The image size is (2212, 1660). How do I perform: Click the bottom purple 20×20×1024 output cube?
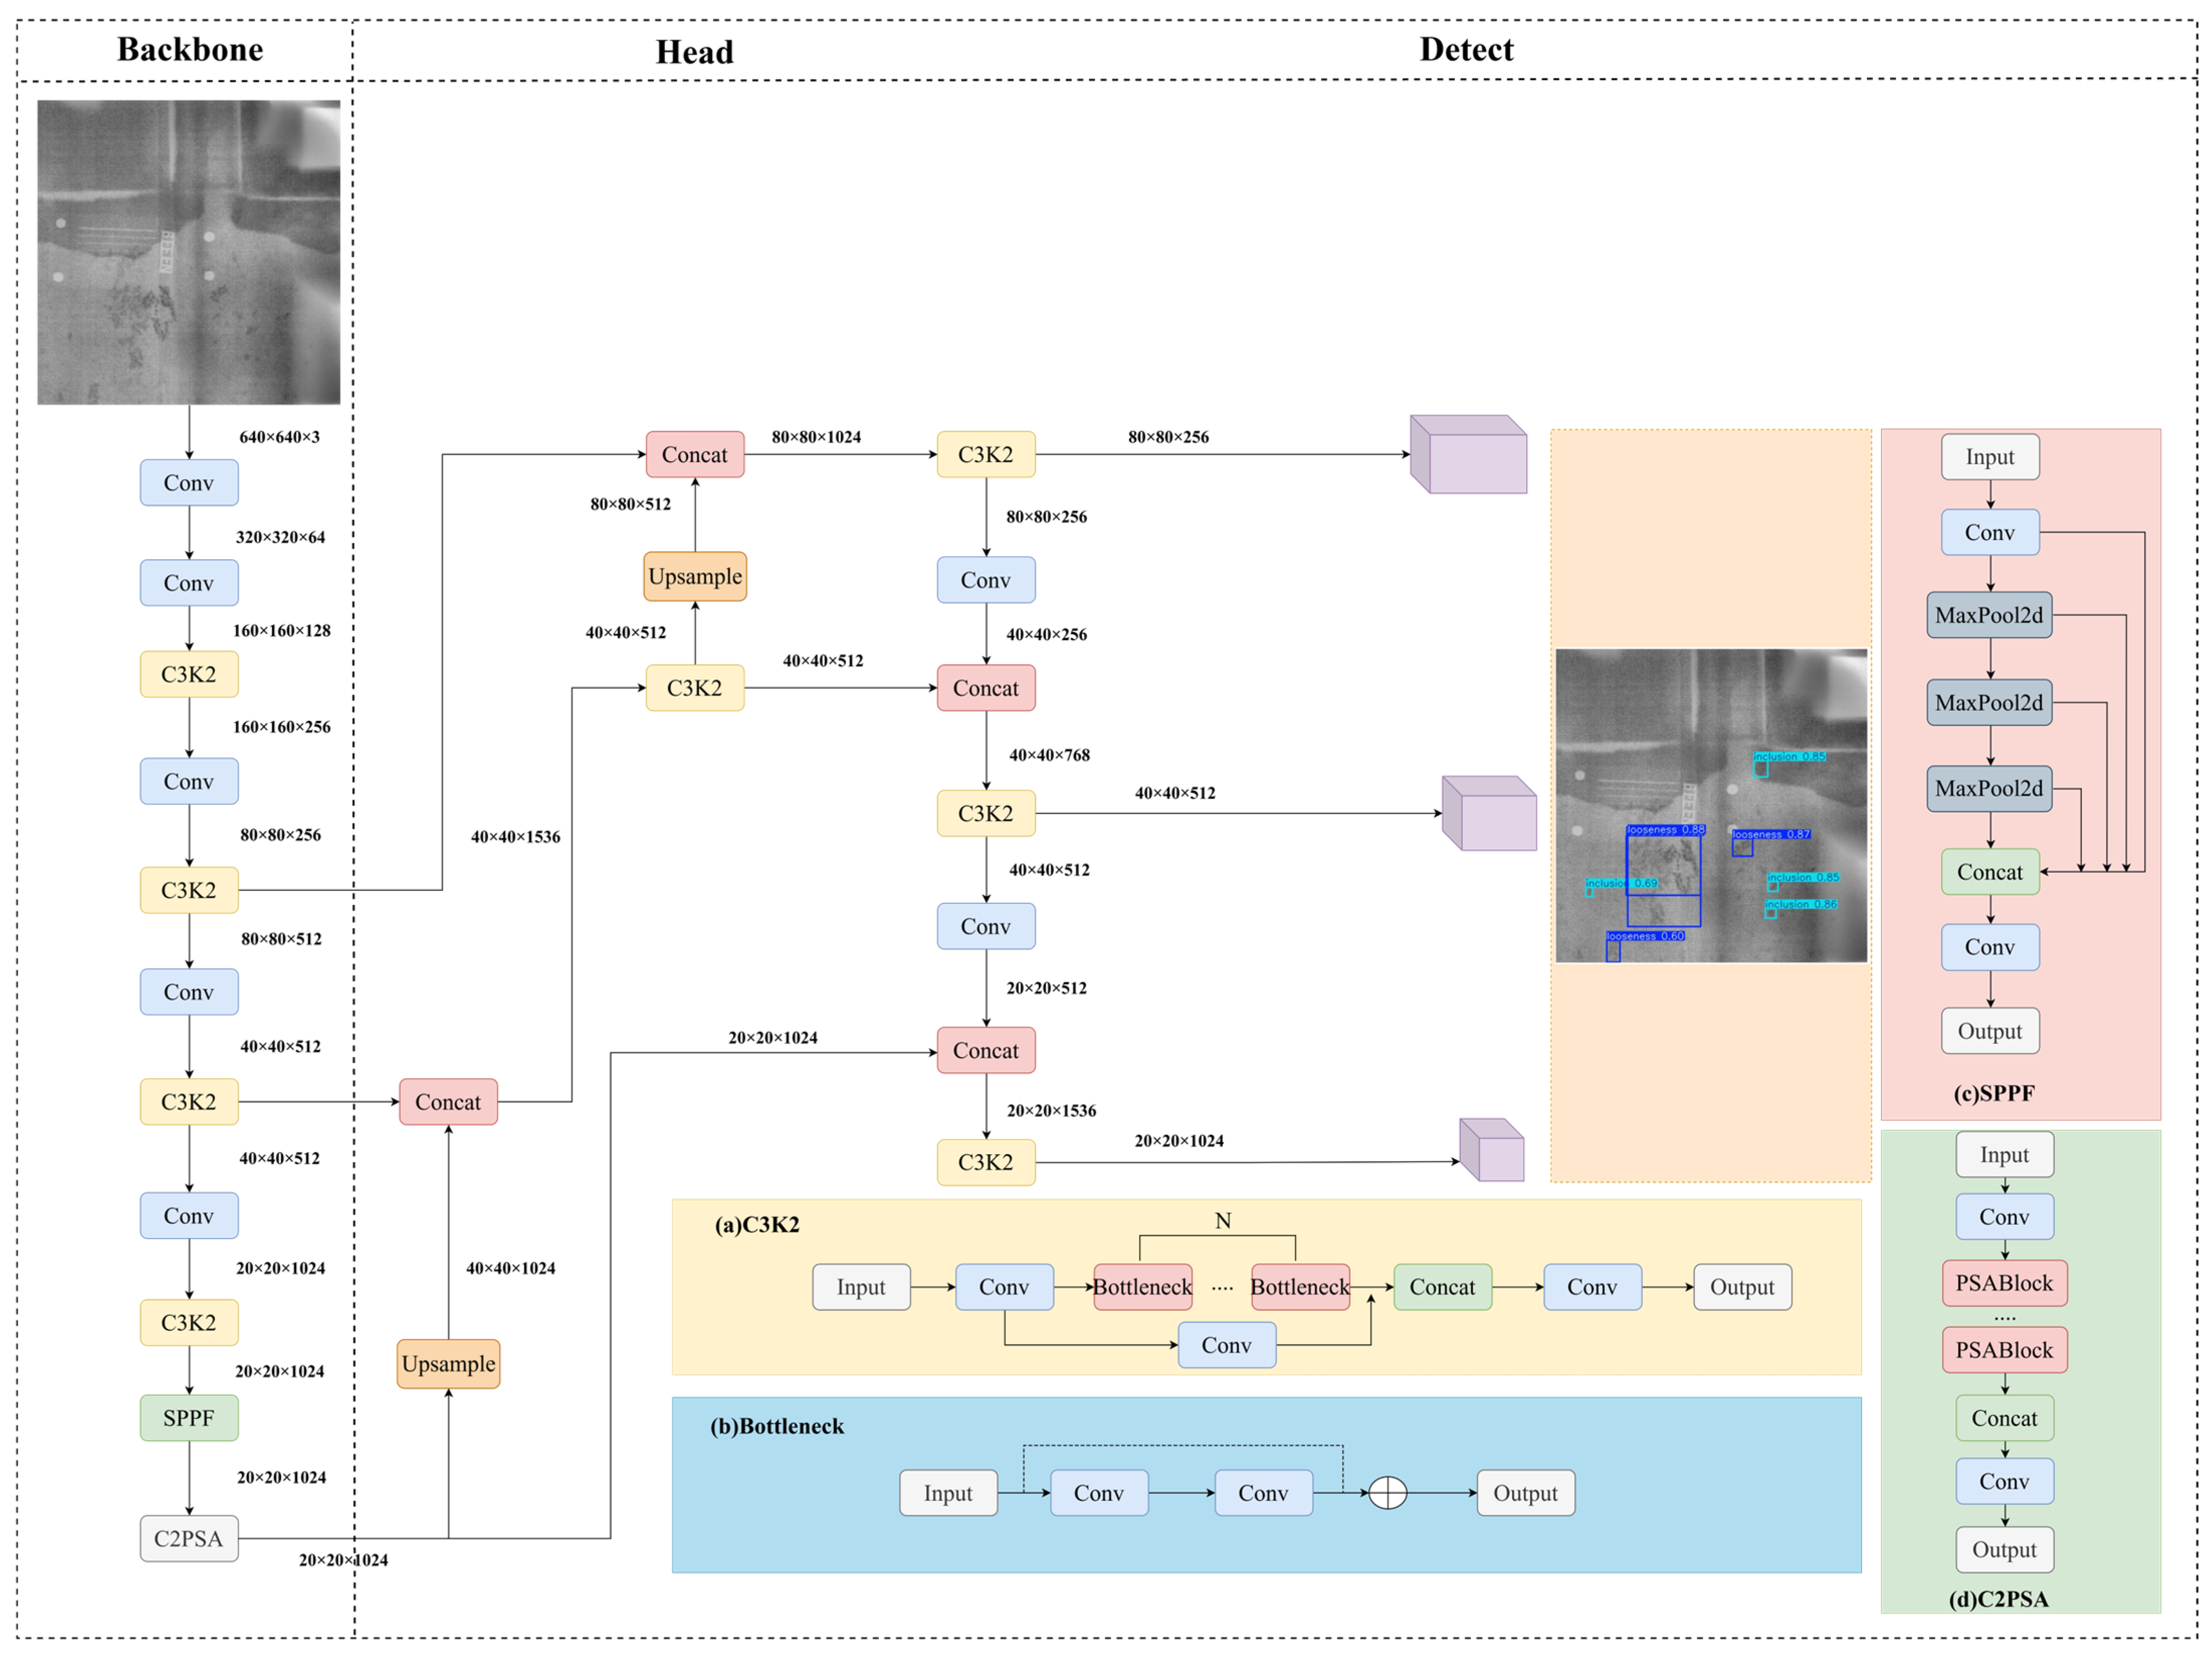[1491, 1151]
